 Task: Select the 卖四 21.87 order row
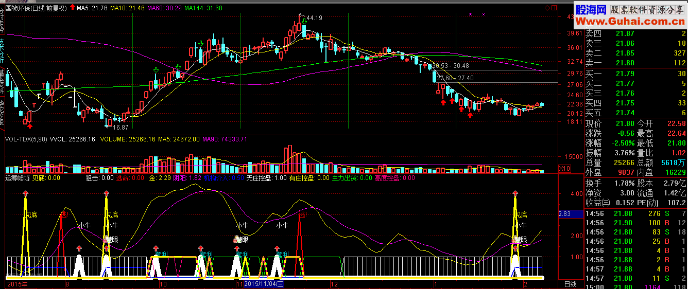[x=637, y=33]
